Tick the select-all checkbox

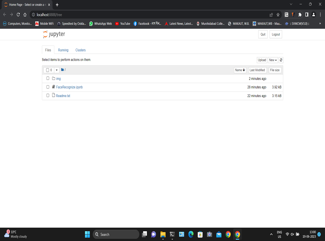[48, 70]
